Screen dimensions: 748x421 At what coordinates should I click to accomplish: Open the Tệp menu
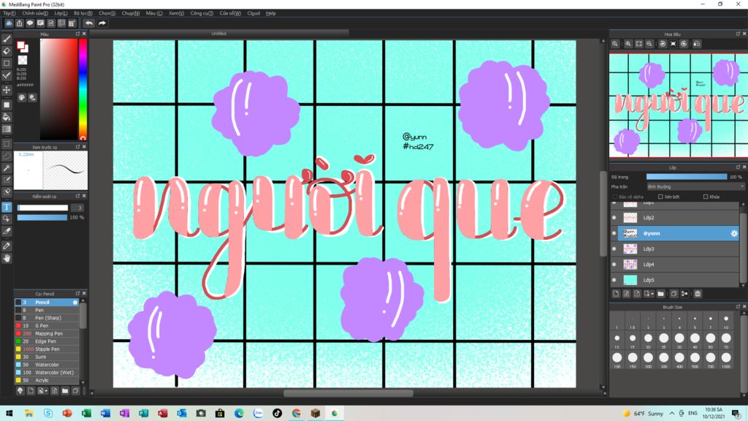(9, 13)
